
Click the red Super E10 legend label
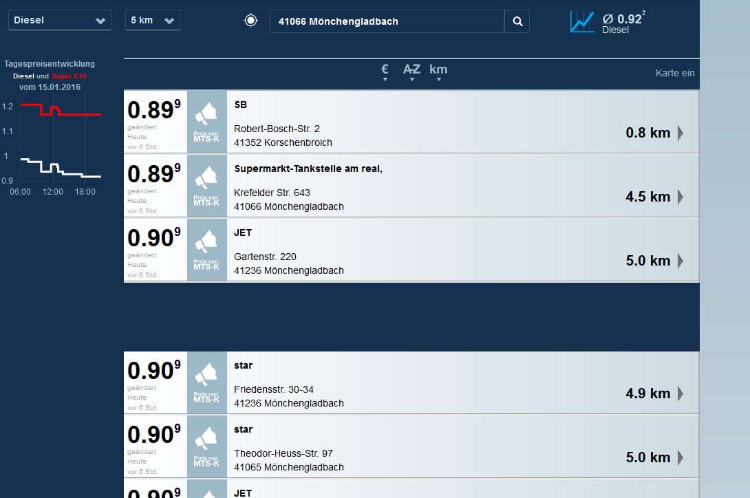click(x=69, y=76)
